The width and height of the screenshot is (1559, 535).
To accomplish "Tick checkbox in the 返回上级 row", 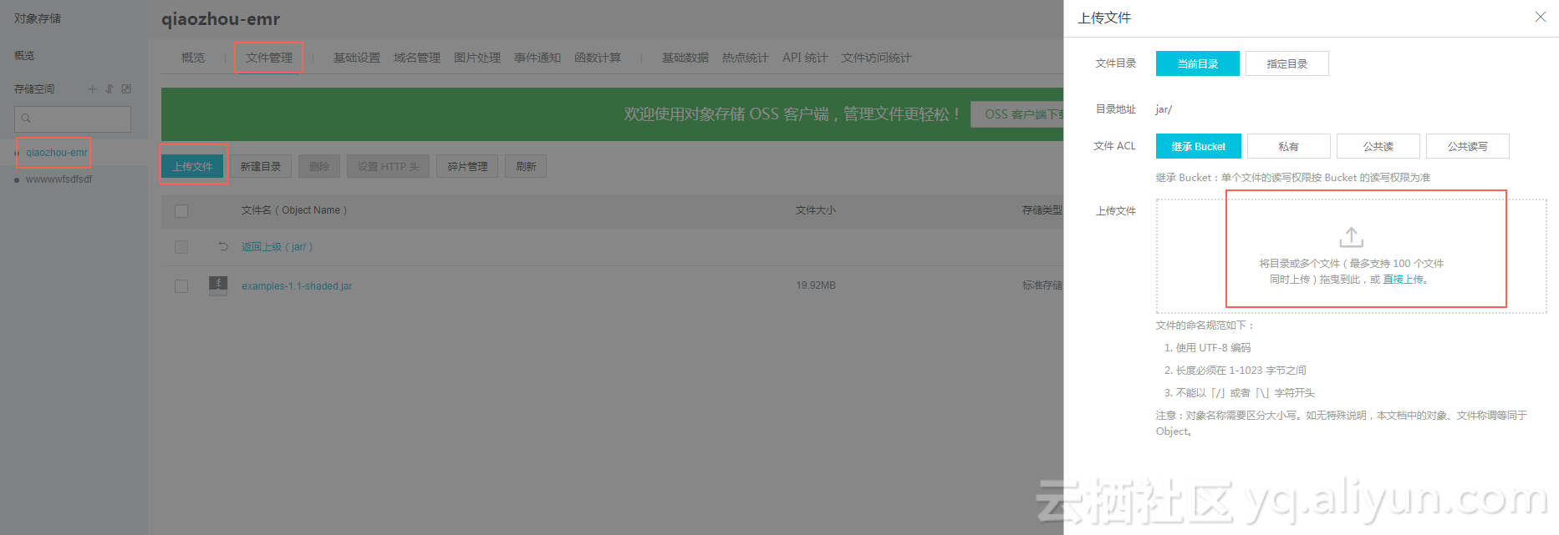I will [181, 247].
